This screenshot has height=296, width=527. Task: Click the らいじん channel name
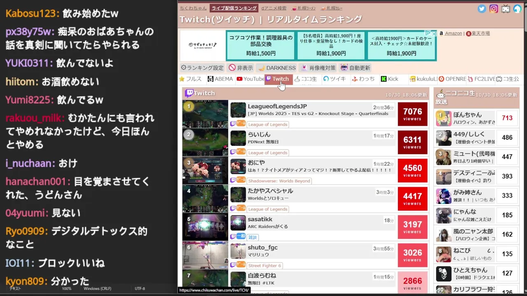tap(259, 134)
